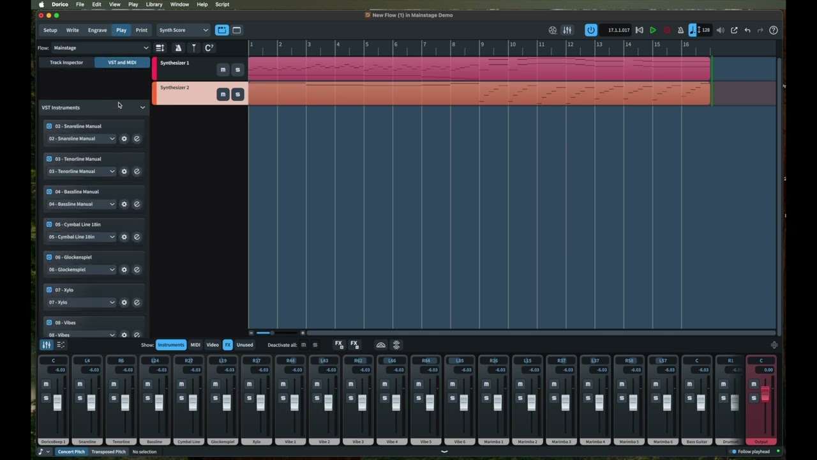The height and width of the screenshot is (460, 817).
Task: Switch to Write mode
Action: 73,30
